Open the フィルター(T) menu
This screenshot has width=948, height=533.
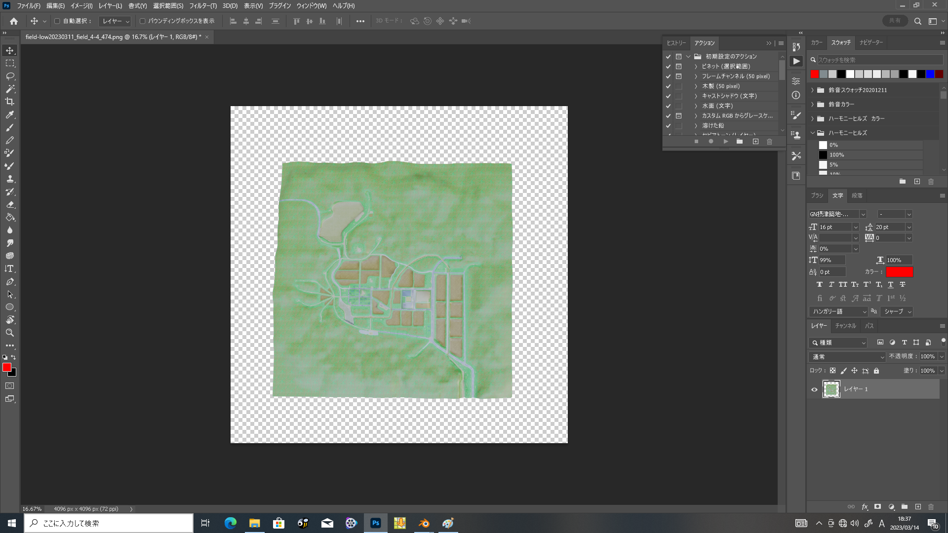point(203,6)
